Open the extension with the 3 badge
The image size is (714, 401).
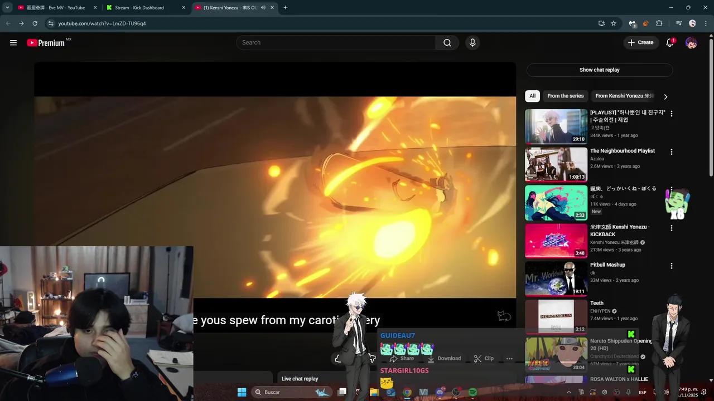pos(632,23)
